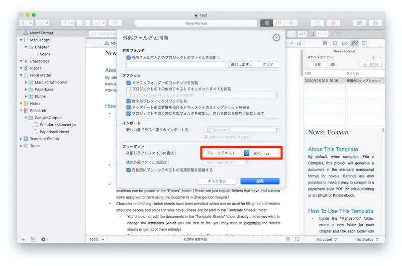402x266 pixels.
Task: Open the Rich Text (RTF) format dropdown
Action: pos(227,162)
